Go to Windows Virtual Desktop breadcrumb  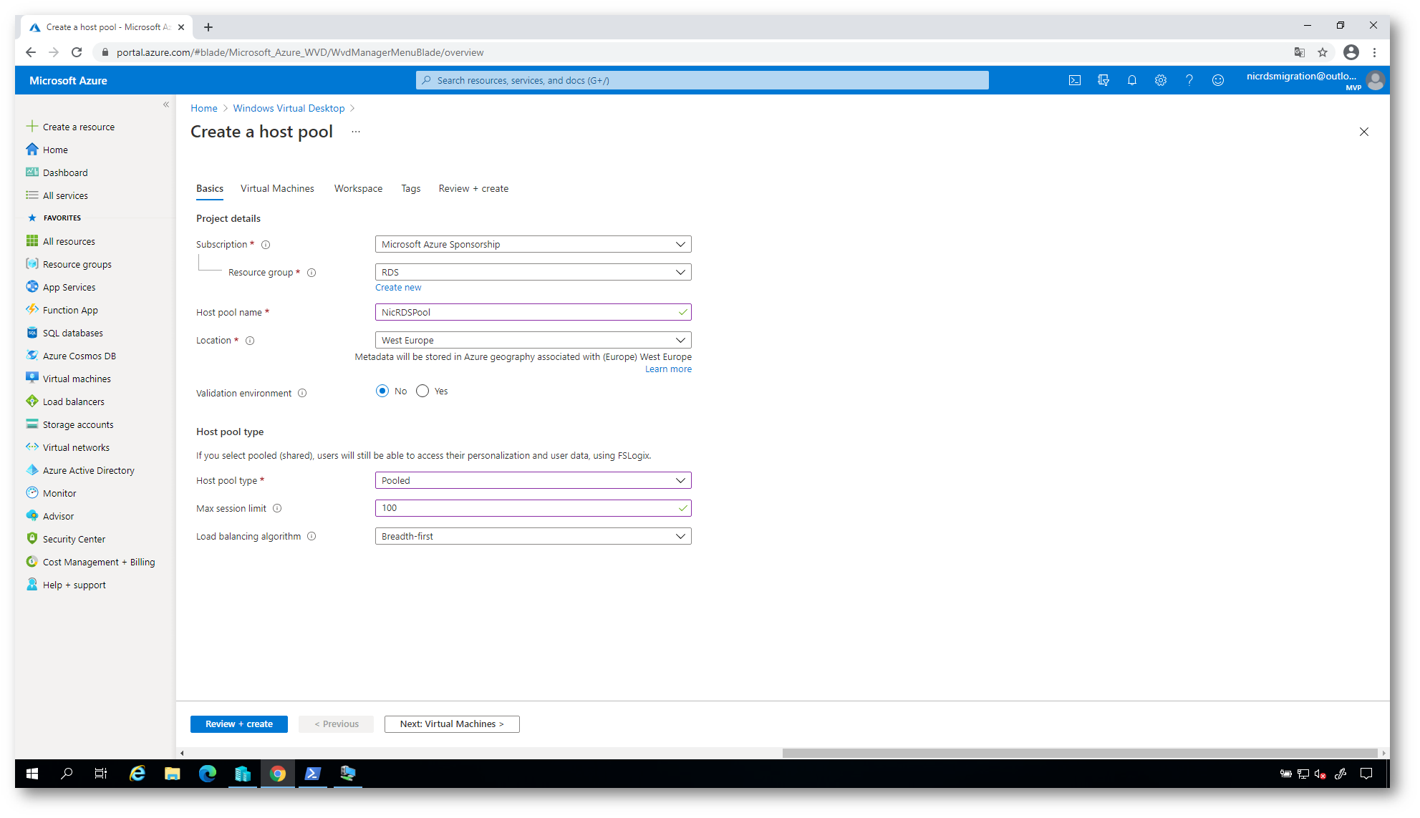[x=289, y=108]
